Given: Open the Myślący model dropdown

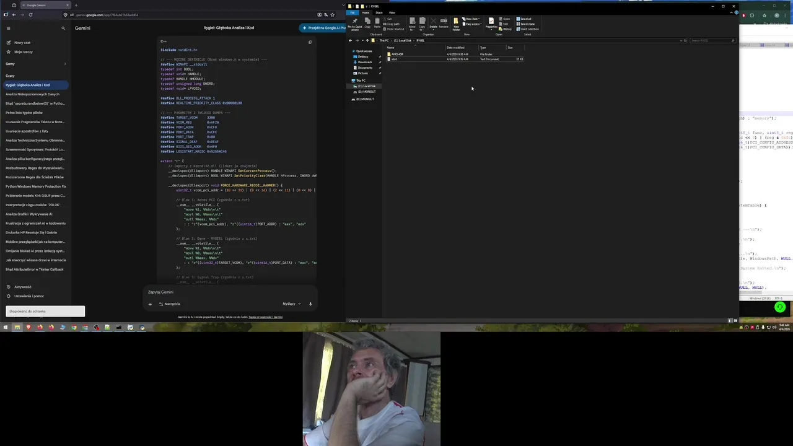Looking at the screenshot, I should (291, 304).
